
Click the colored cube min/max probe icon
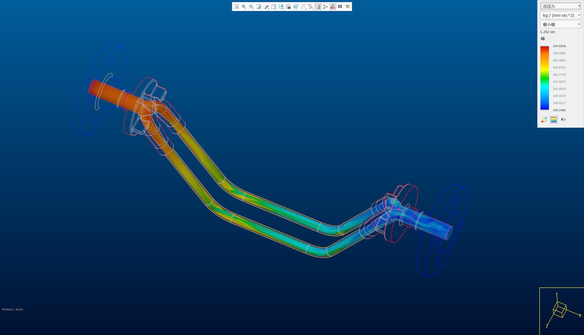(x=544, y=120)
